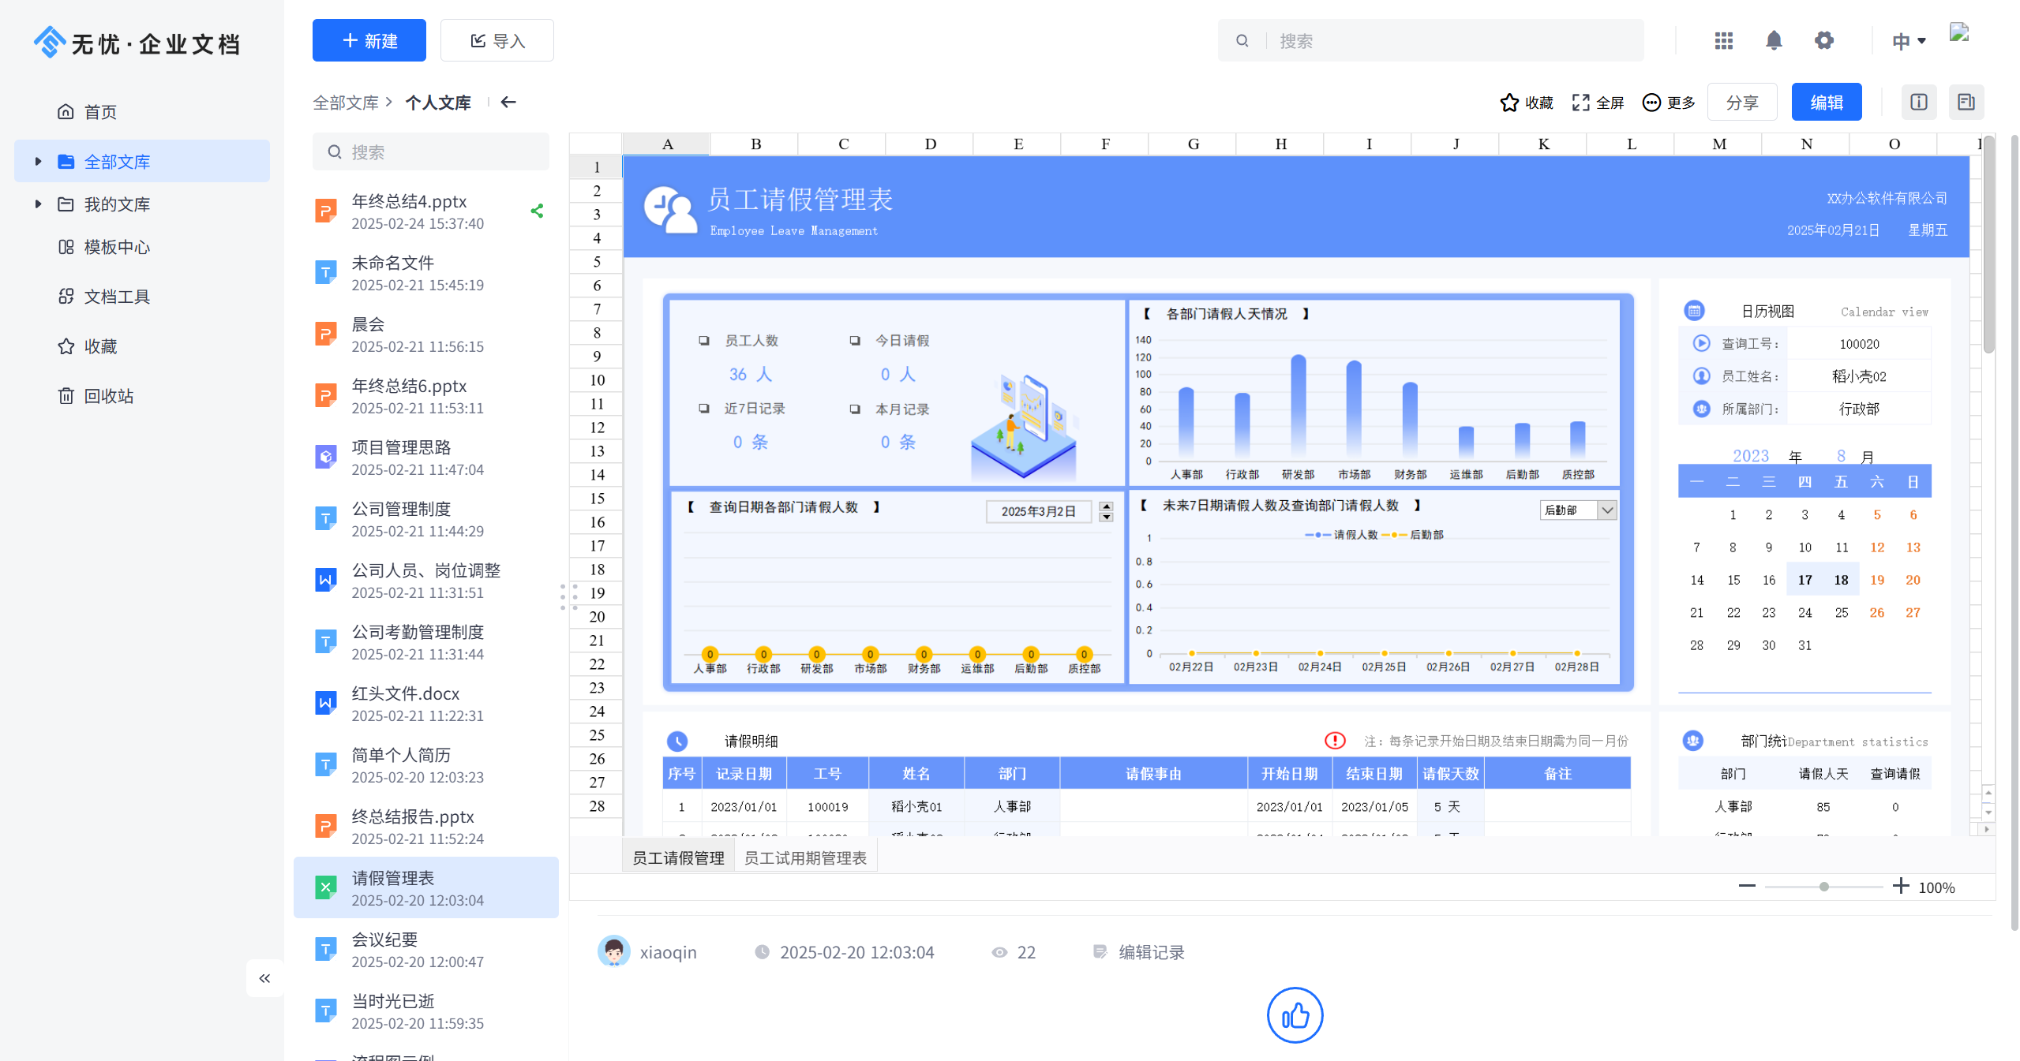The width and height of the screenshot is (2020, 1061).
Task: Toggle the side document panel icon
Action: pyautogui.click(x=1966, y=102)
